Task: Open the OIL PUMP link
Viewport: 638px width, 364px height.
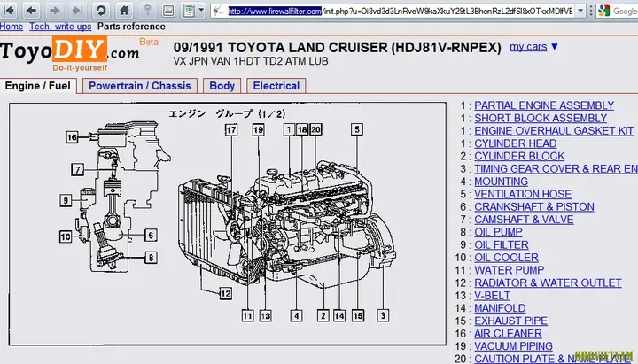Action: [498, 232]
